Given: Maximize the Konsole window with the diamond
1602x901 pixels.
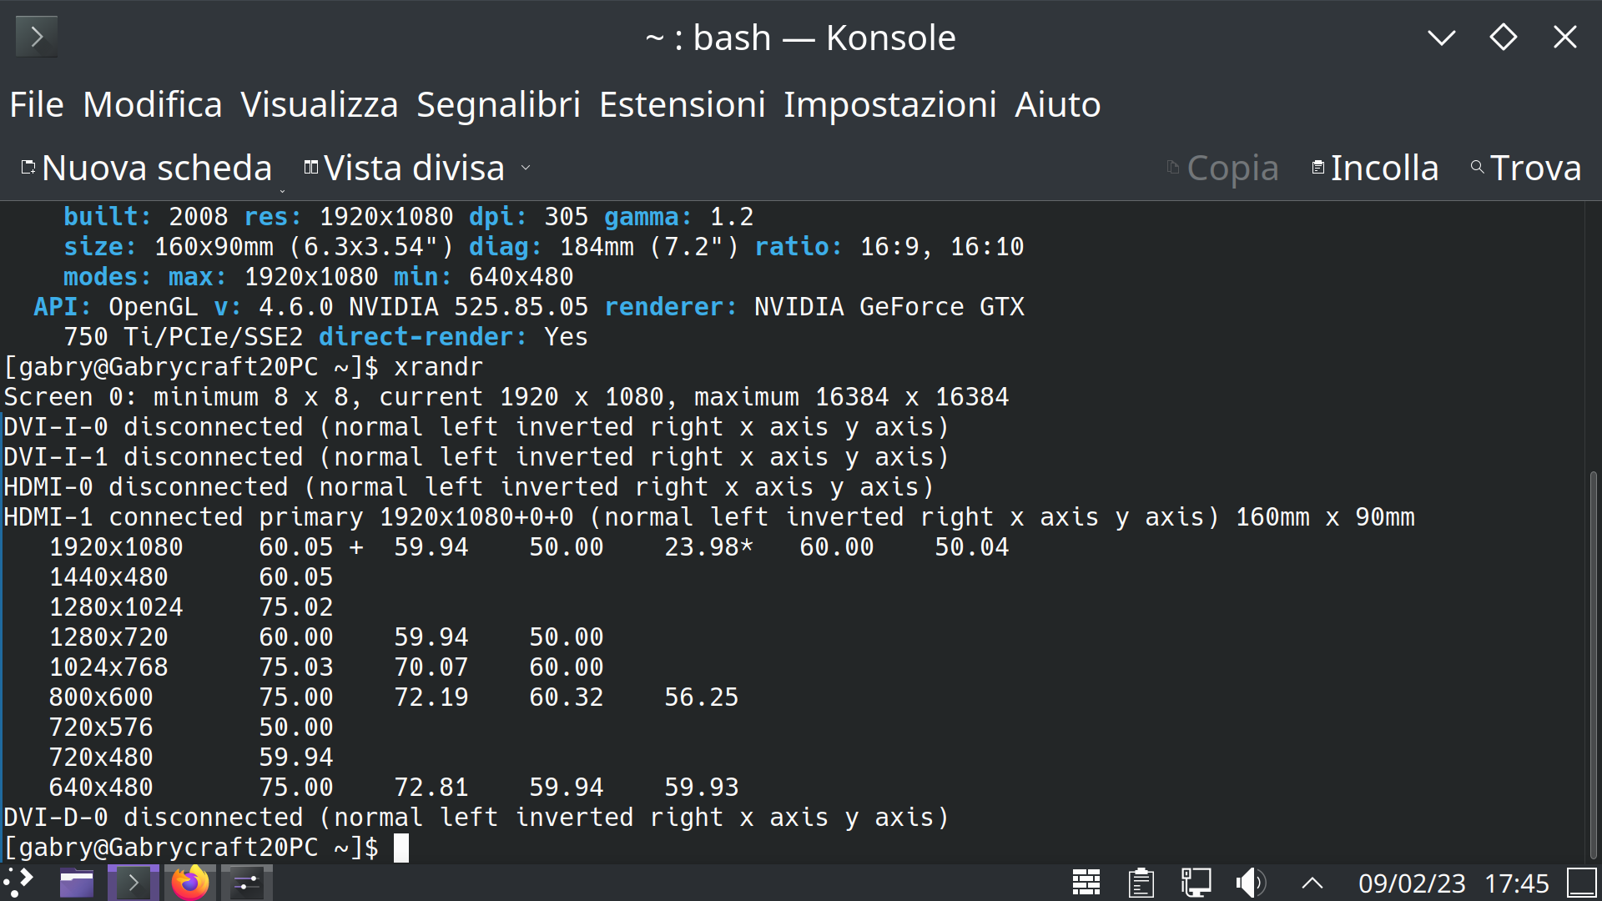Looking at the screenshot, I should 1504,37.
